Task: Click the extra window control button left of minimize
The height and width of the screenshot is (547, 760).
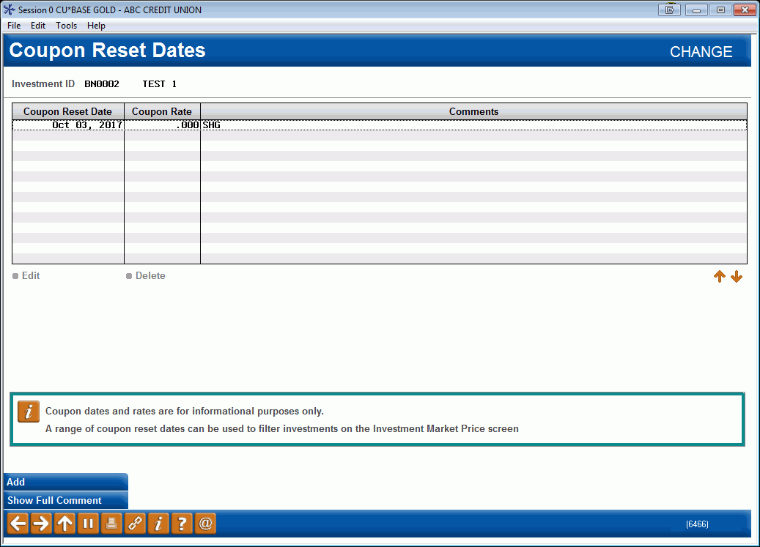Action: [669, 10]
